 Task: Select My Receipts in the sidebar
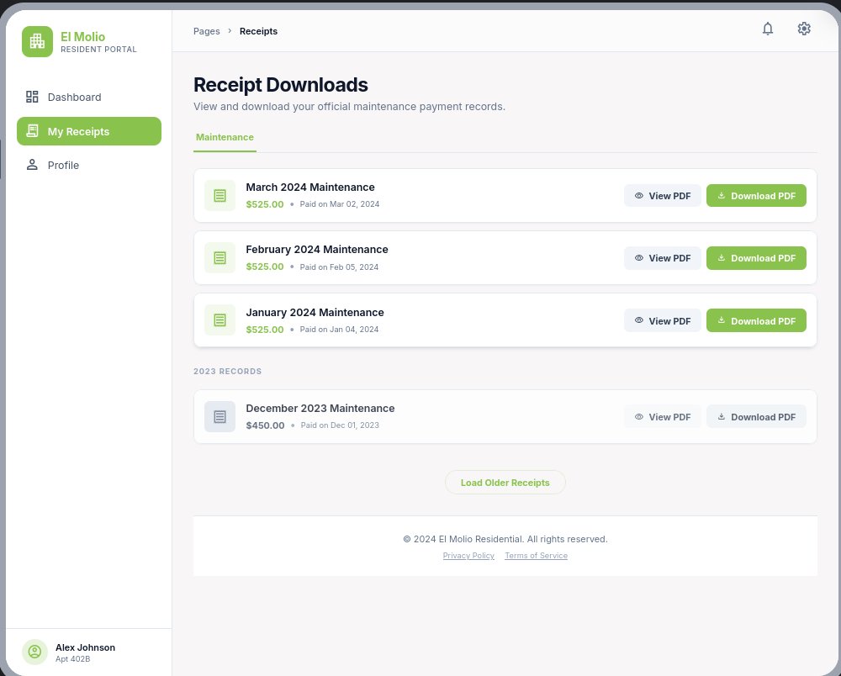[x=89, y=131]
